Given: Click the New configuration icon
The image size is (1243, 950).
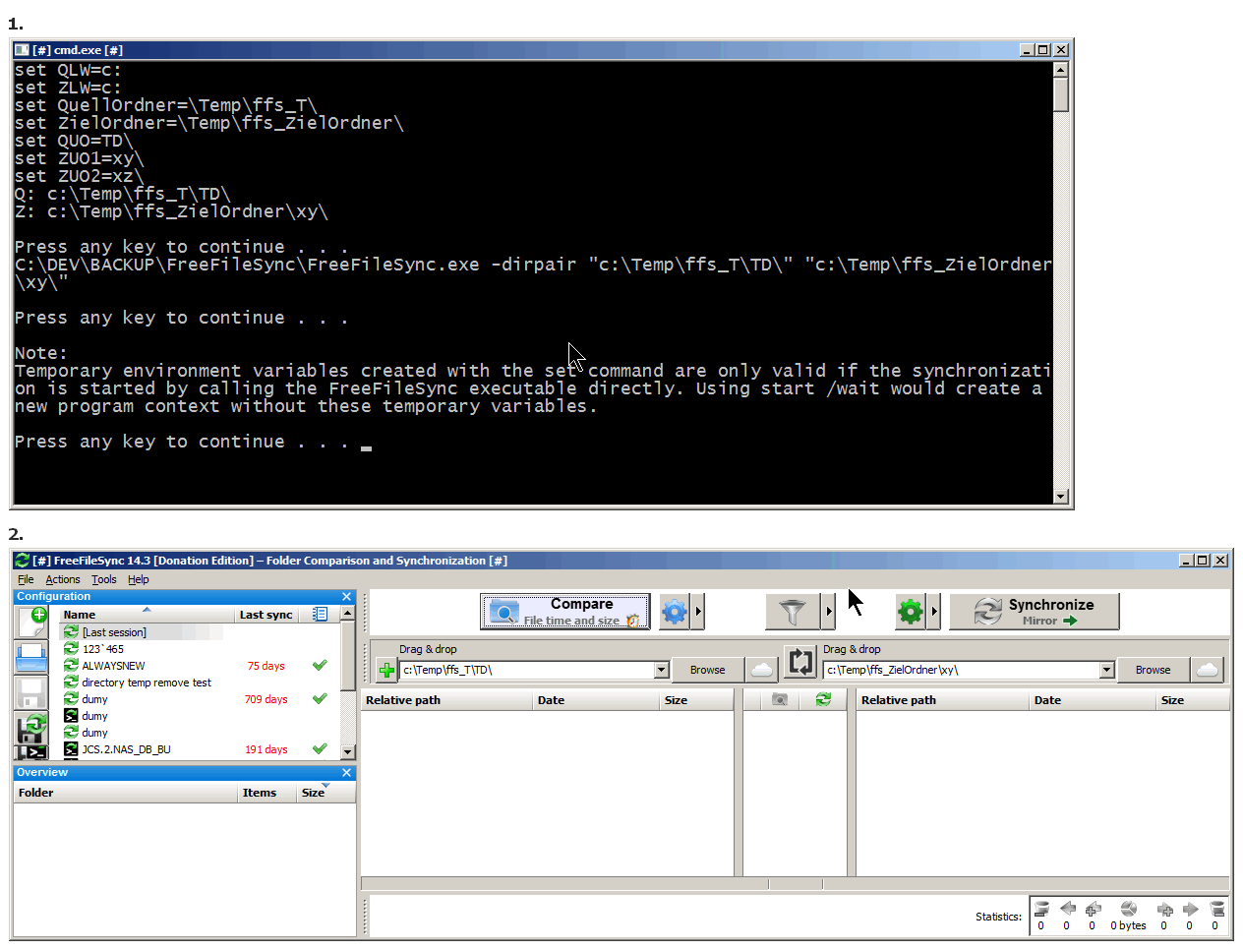Looking at the screenshot, I should 31,622.
